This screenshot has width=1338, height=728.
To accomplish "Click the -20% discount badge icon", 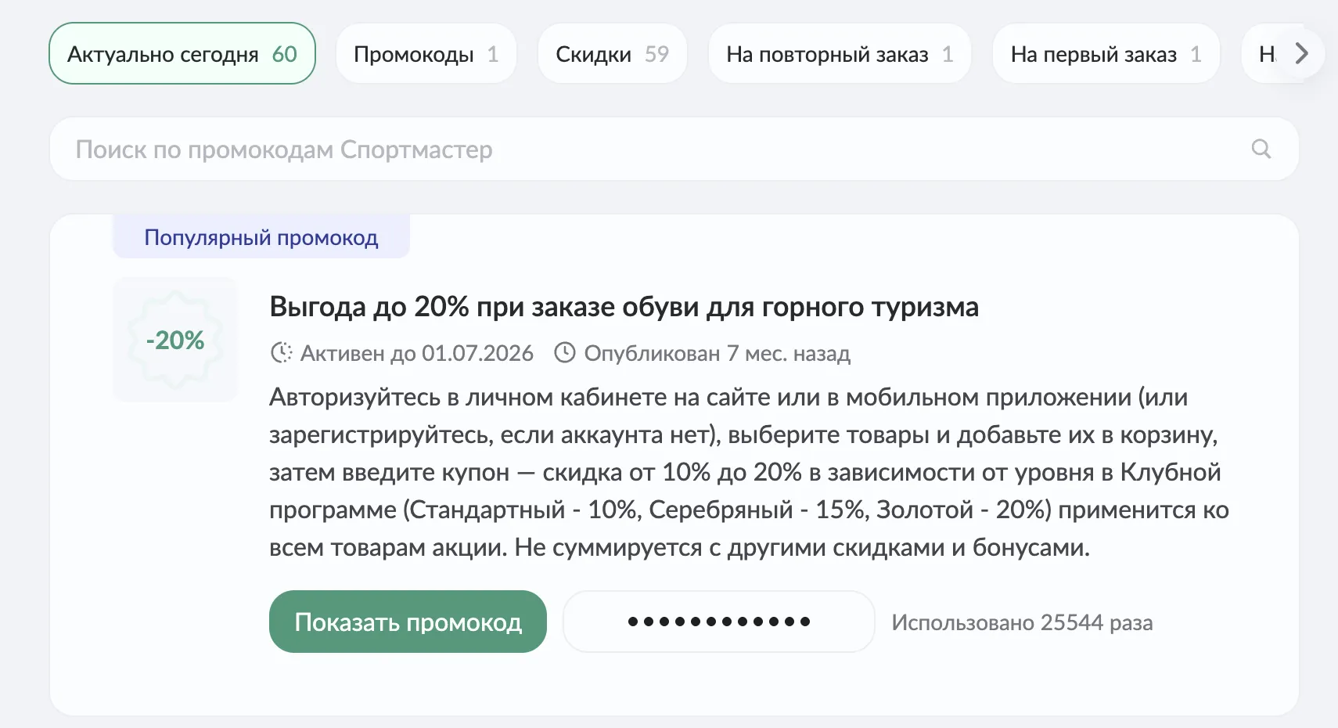I will pyautogui.click(x=175, y=340).
